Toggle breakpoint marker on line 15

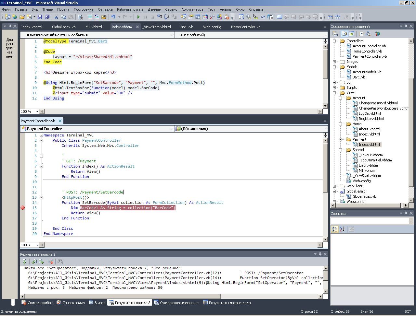pos(23,208)
